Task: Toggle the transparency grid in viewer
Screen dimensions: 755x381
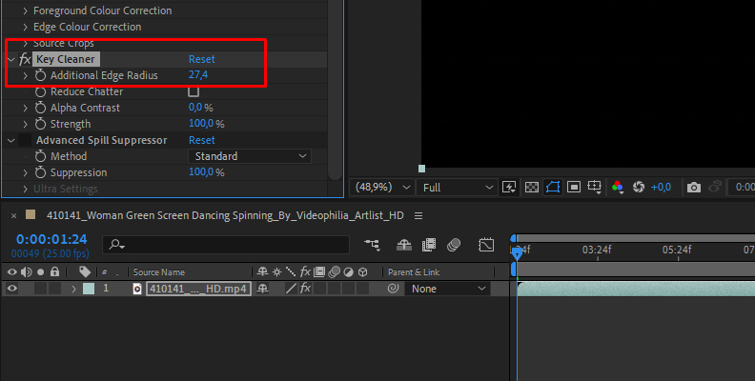Action: [x=532, y=187]
